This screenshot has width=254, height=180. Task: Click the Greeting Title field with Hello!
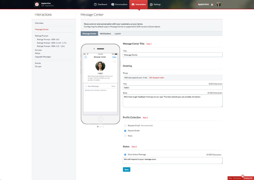click(x=173, y=88)
